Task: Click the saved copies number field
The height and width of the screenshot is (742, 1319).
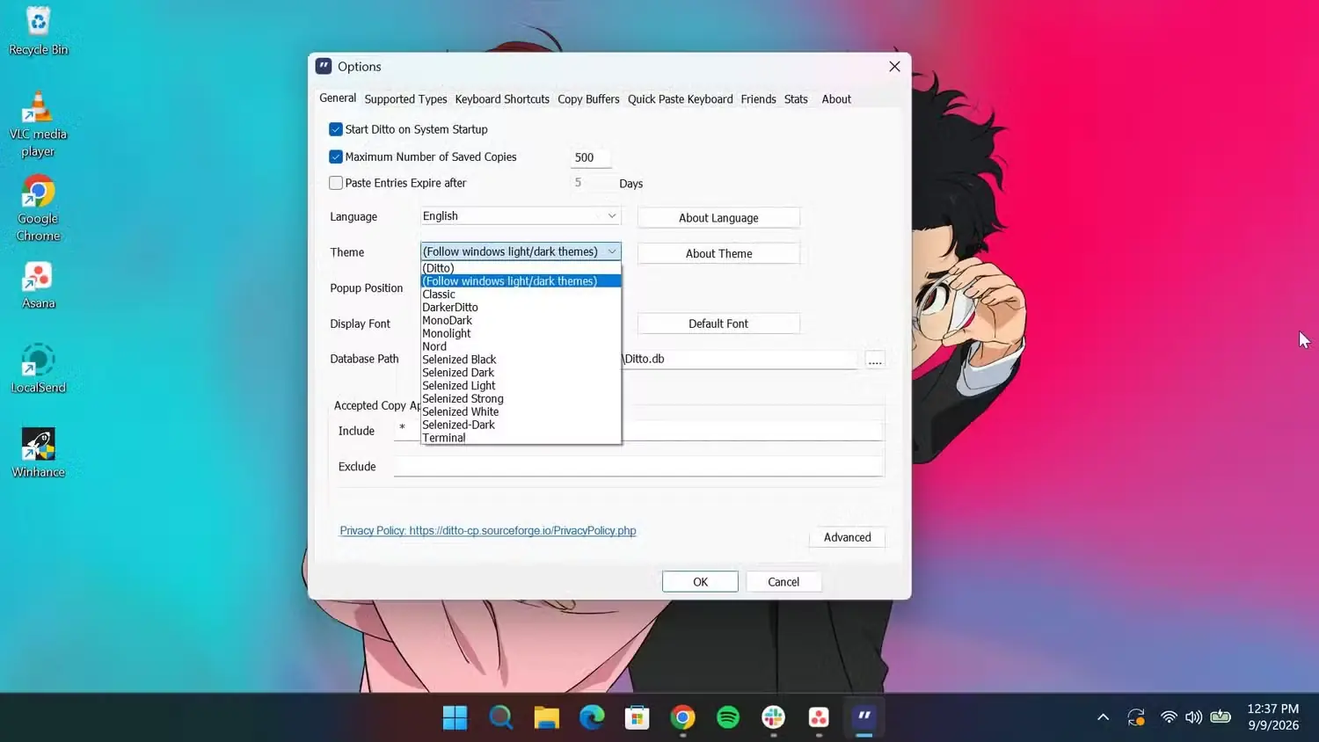Action: [x=591, y=157]
